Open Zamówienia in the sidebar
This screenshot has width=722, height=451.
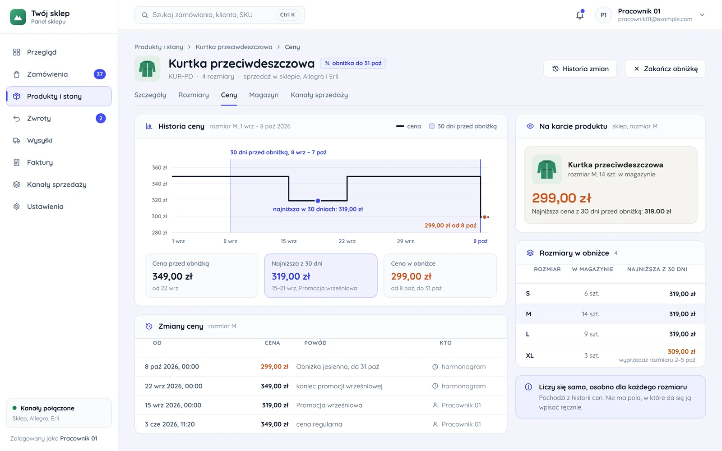59,74
